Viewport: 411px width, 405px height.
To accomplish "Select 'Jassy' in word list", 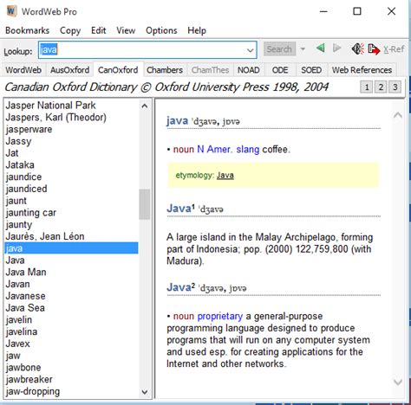I will [x=71, y=141].
